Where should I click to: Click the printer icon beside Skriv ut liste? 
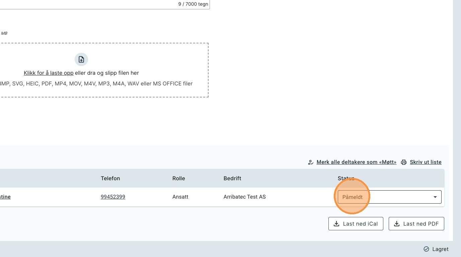click(404, 162)
